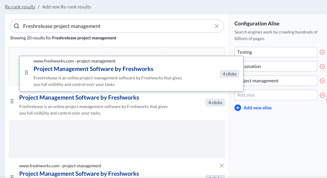Click the empty Add alise input field
327x178 pixels.
click(276, 95)
